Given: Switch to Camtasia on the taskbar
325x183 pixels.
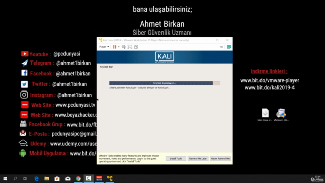Looking at the screenshot, I should (x=88, y=178).
